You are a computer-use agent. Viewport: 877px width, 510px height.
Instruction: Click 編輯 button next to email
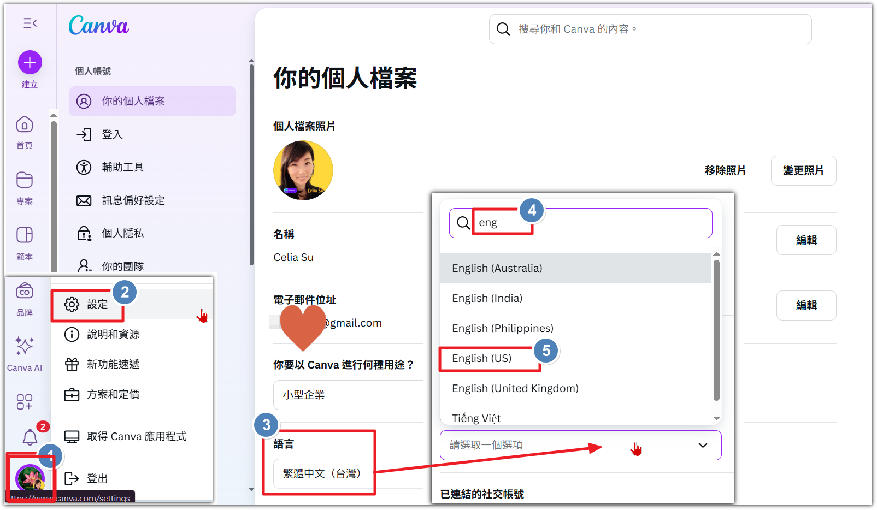(806, 305)
